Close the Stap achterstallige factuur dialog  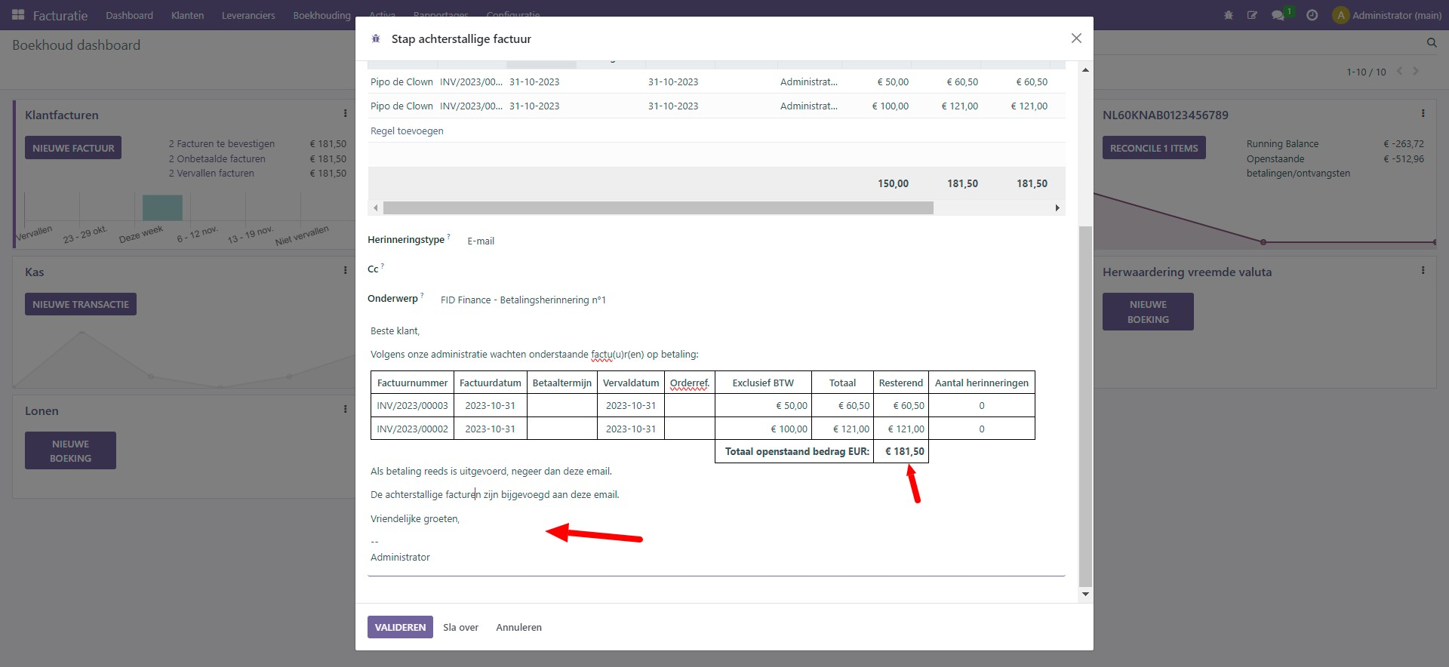click(1076, 38)
